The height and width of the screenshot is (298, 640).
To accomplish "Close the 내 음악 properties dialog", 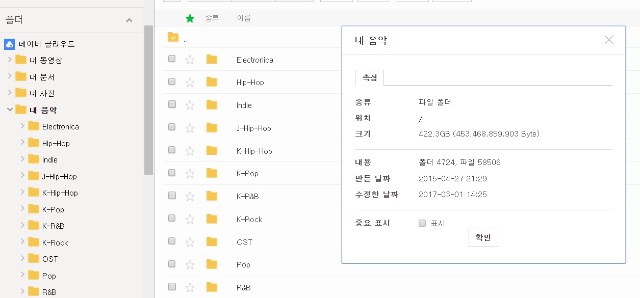I will (608, 40).
